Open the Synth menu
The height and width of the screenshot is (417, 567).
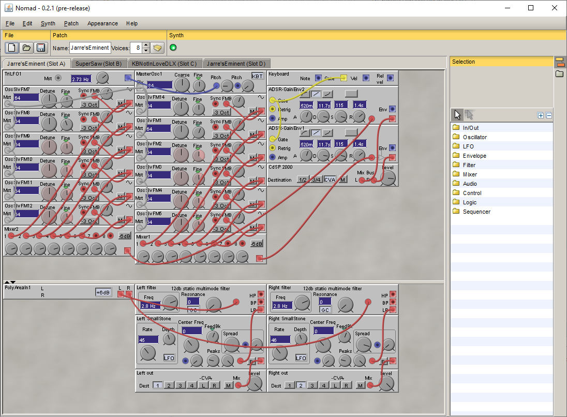(48, 23)
